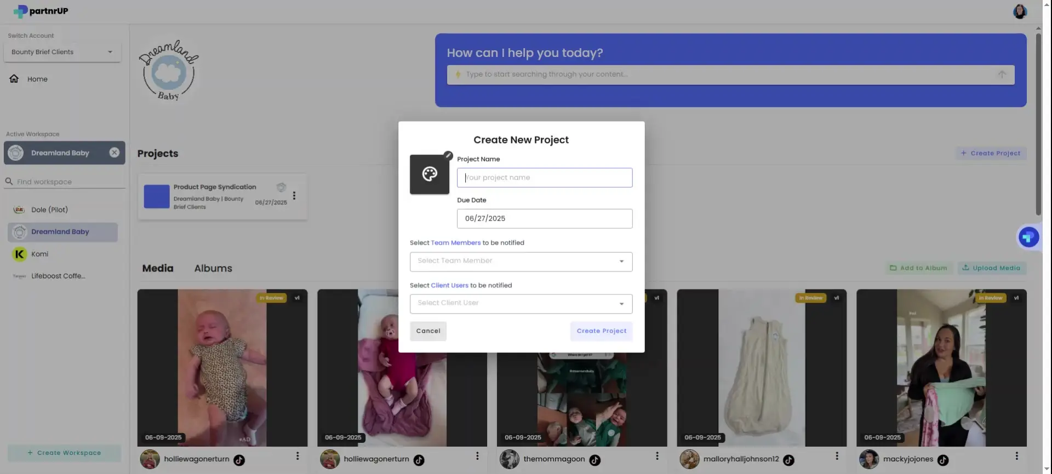Image resolution: width=1052 pixels, height=474 pixels.
Task: Open options menu for malloryhalljohnson12's video
Action: pos(837,456)
